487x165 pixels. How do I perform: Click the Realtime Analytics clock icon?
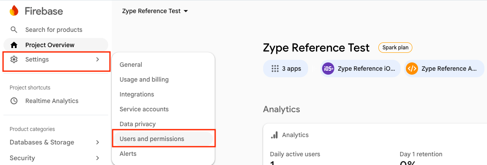(14, 101)
